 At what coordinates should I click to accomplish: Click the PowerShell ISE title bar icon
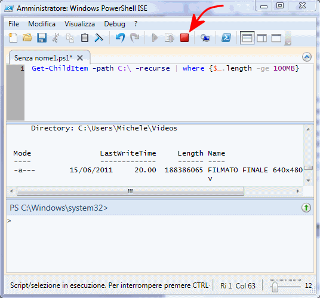(9, 8)
